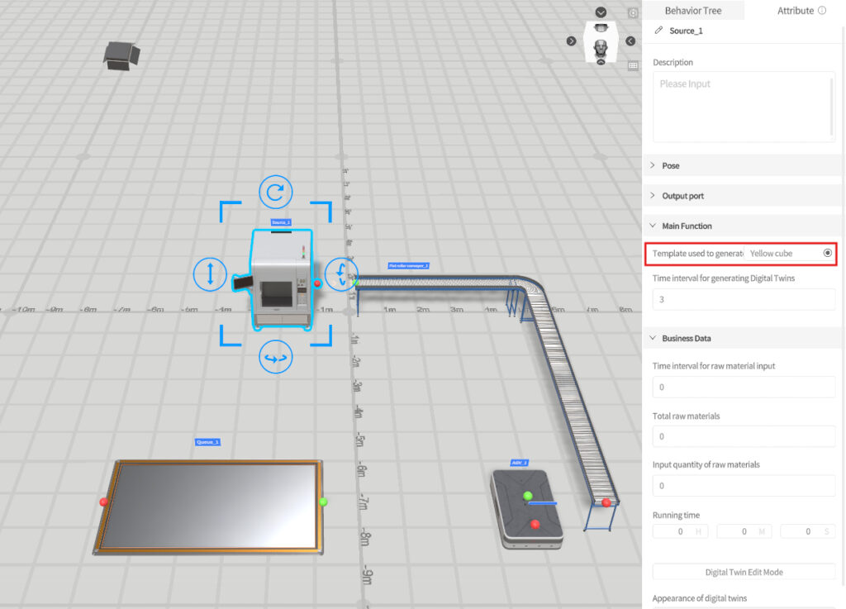Click the Description textarea scrollbar
This screenshot has height=609, width=846.
(x=831, y=107)
